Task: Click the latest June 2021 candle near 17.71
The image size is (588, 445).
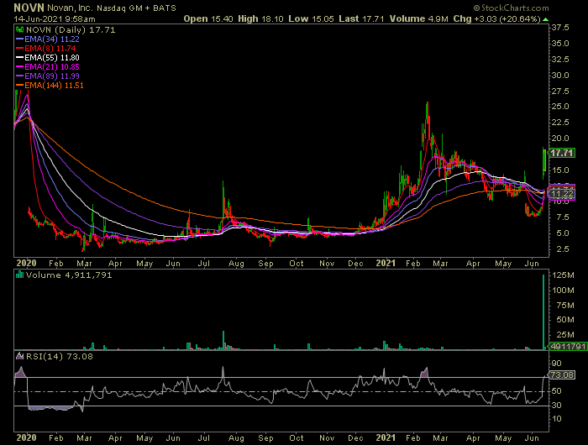Action: [x=544, y=160]
